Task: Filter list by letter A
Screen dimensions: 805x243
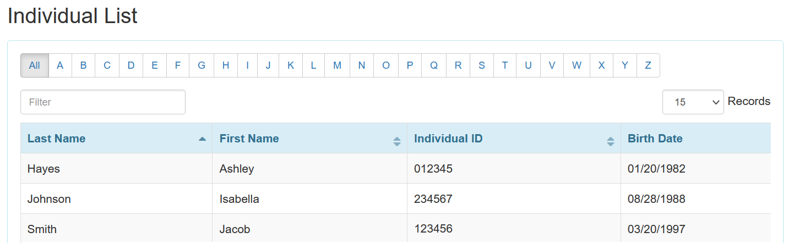Action: tap(60, 65)
